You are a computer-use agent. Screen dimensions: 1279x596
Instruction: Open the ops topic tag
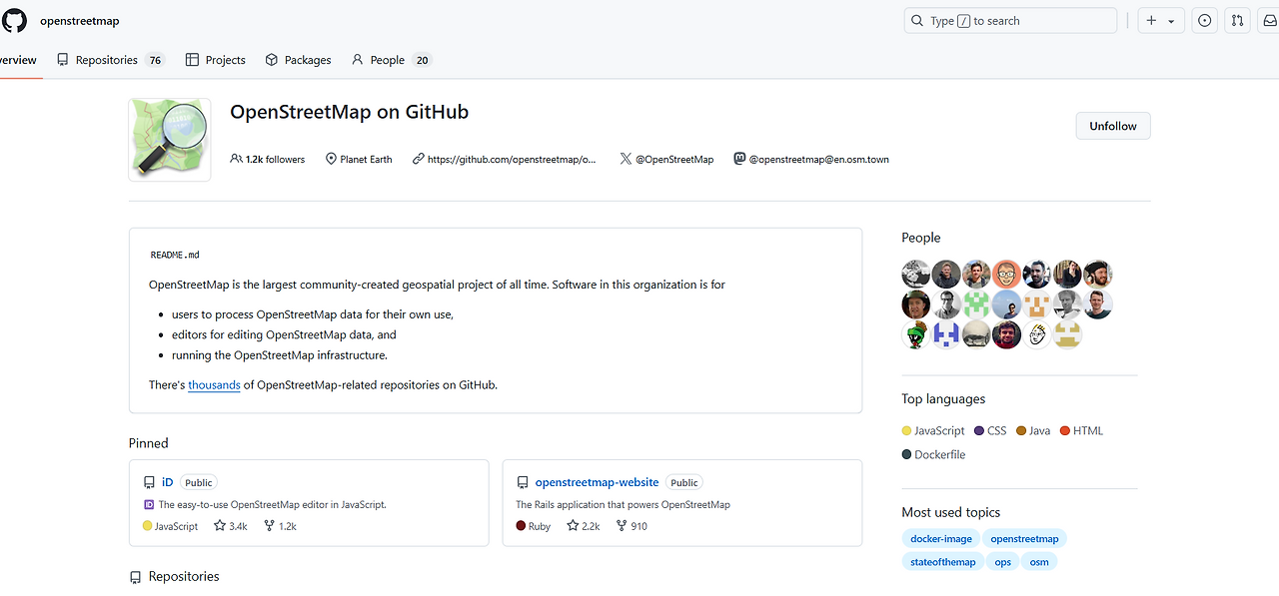point(1002,562)
